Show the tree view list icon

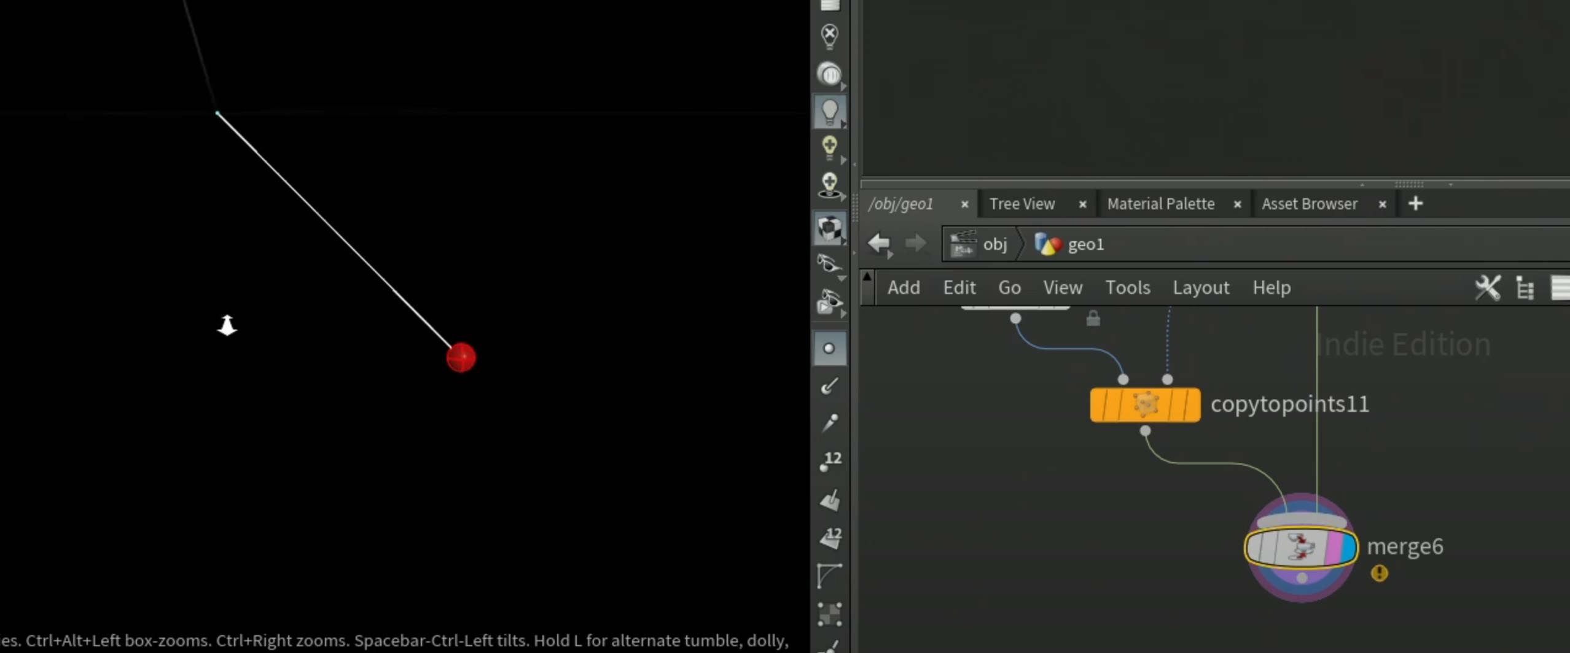click(1525, 288)
